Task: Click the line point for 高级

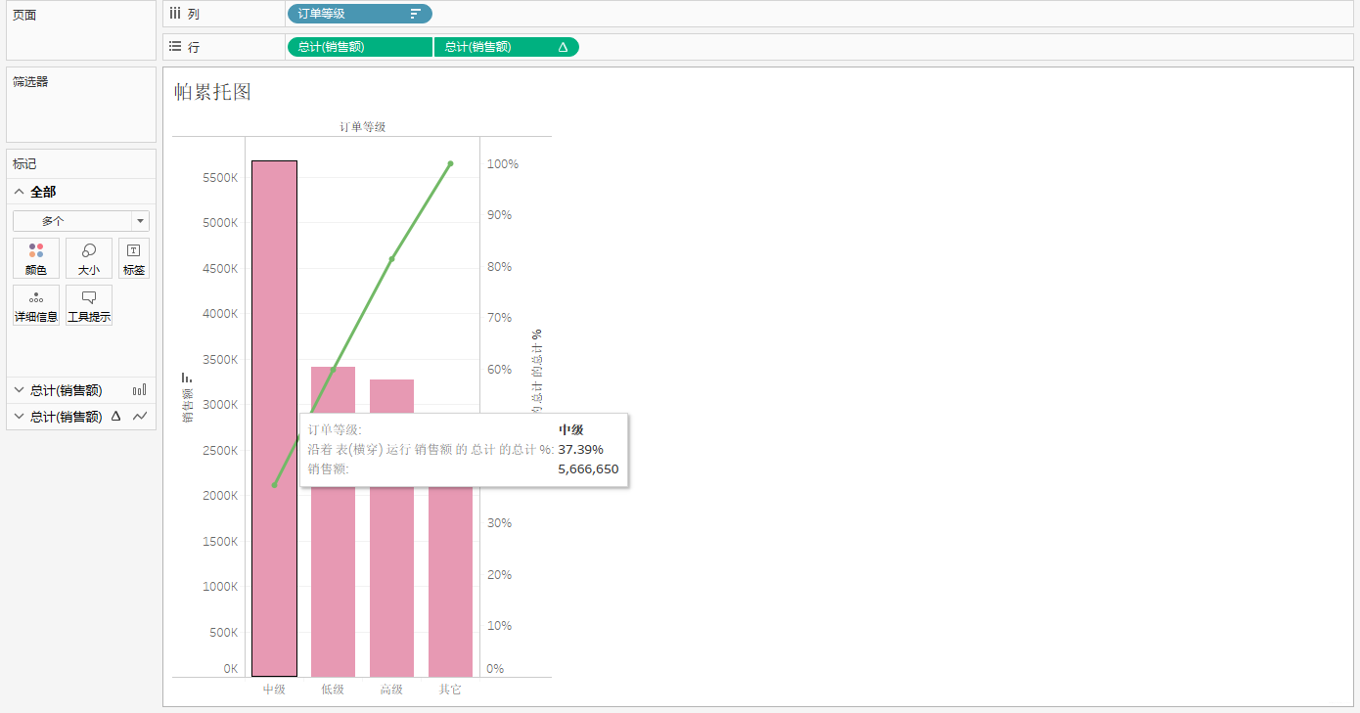Action: [391, 259]
